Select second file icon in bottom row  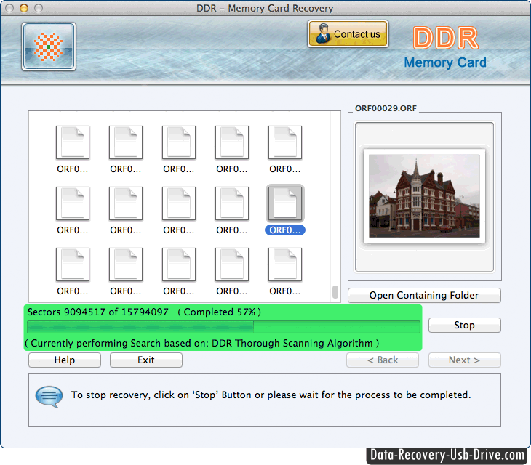coord(126,264)
